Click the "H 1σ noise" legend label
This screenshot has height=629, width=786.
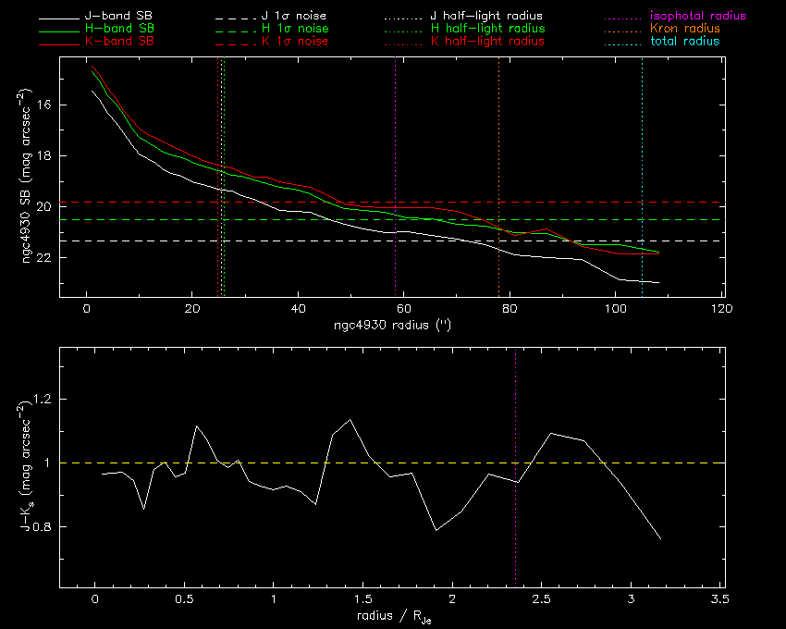tap(295, 29)
